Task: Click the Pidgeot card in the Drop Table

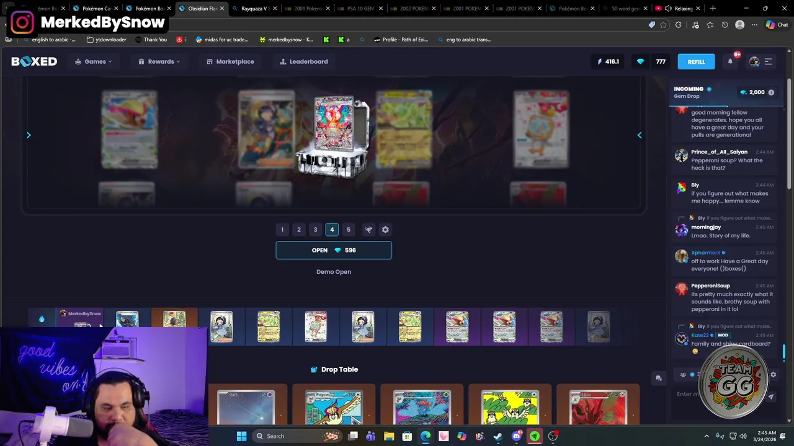Action: (334, 405)
